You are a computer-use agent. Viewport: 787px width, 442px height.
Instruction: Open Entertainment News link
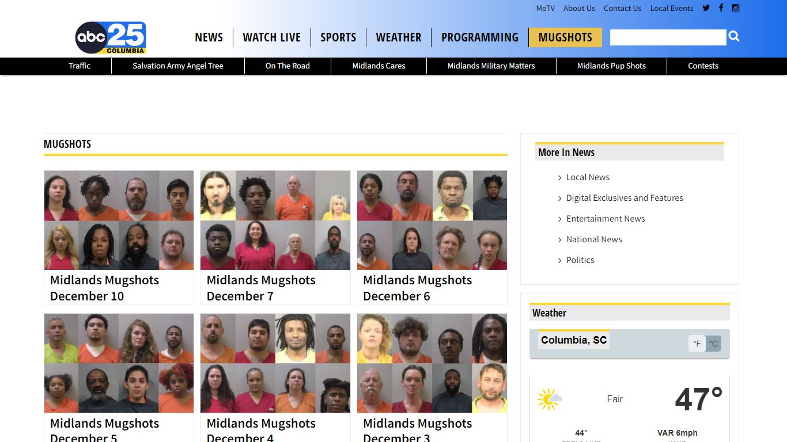pos(606,219)
